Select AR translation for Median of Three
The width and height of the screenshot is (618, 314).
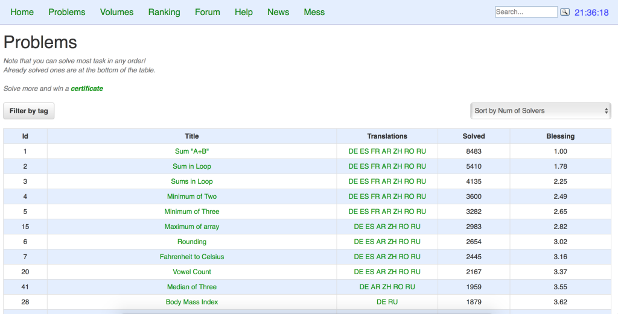click(x=375, y=287)
